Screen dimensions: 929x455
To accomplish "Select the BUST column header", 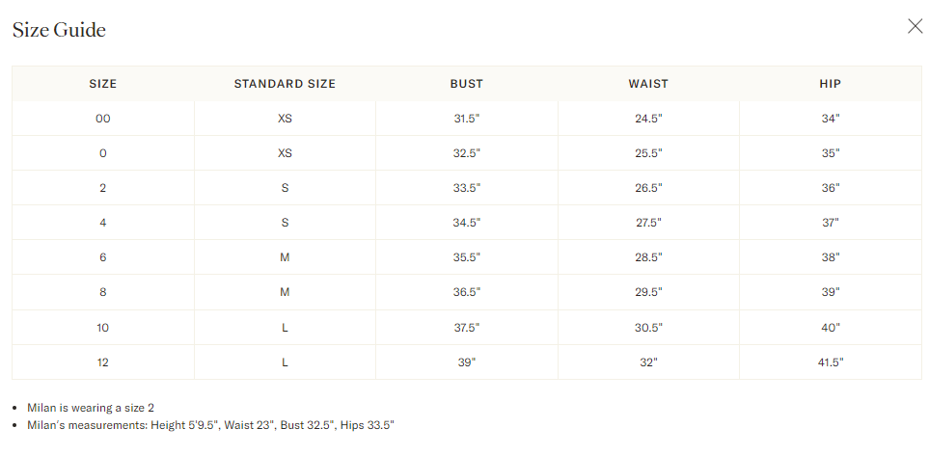I will pyautogui.click(x=467, y=84).
